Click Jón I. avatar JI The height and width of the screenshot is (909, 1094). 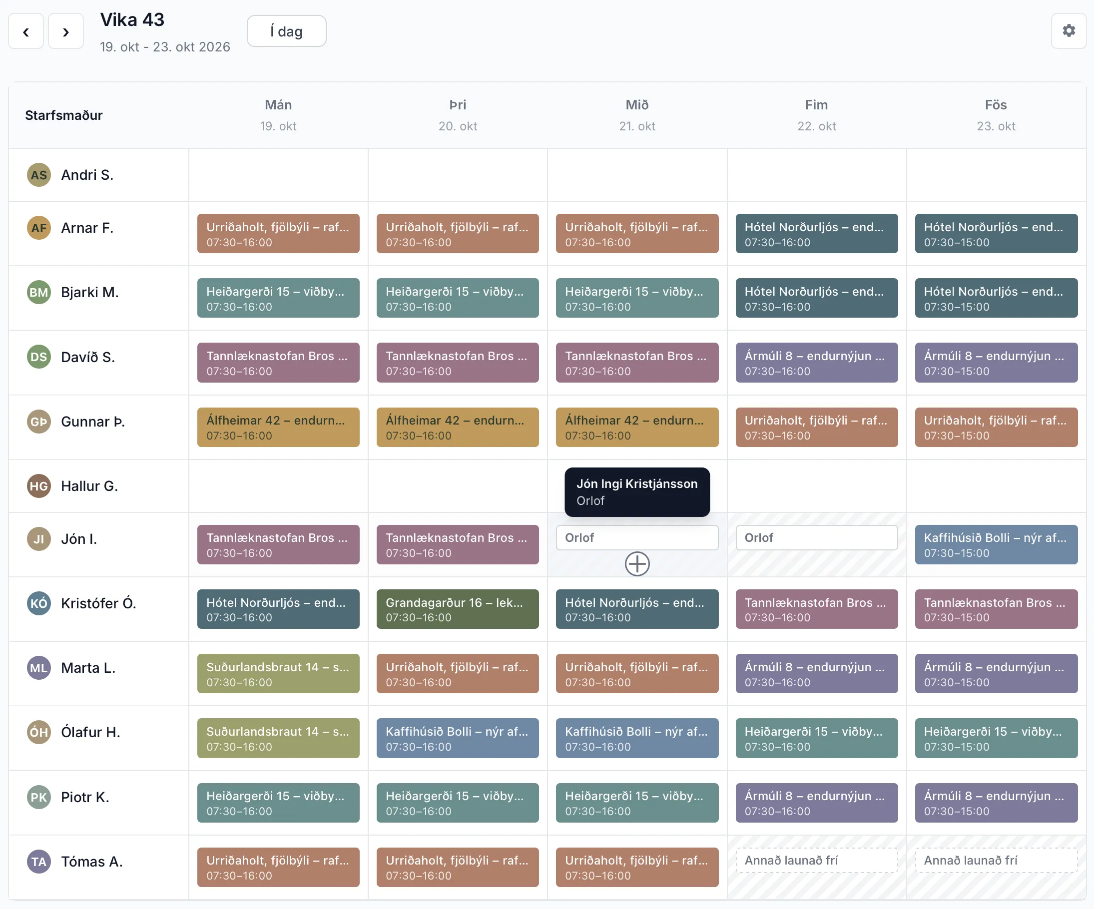38,539
